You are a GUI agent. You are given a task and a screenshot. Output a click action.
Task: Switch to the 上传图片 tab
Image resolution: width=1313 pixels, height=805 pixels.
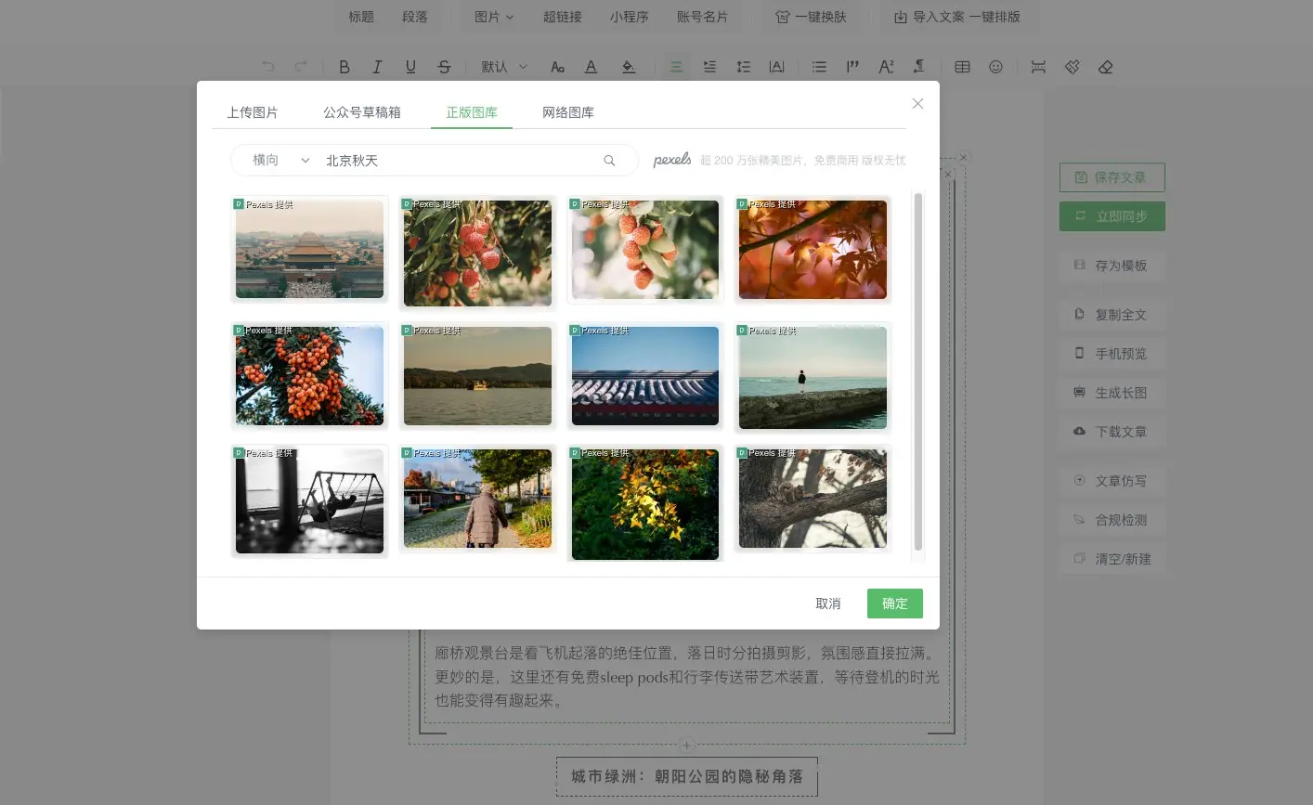(x=253, y=111)
